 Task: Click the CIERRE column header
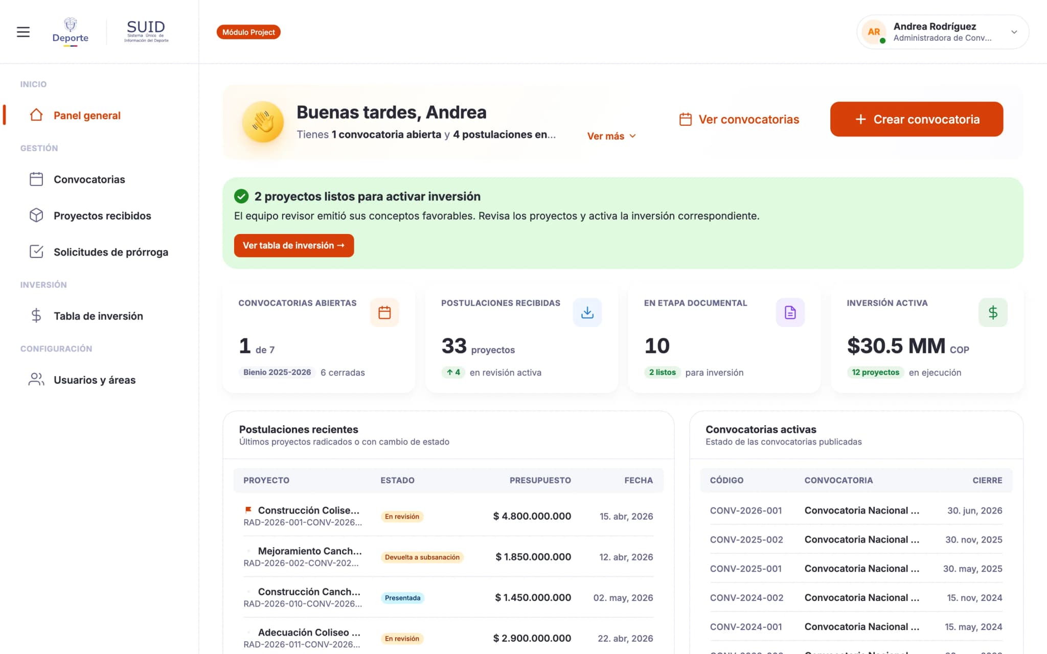pos(987,480)
